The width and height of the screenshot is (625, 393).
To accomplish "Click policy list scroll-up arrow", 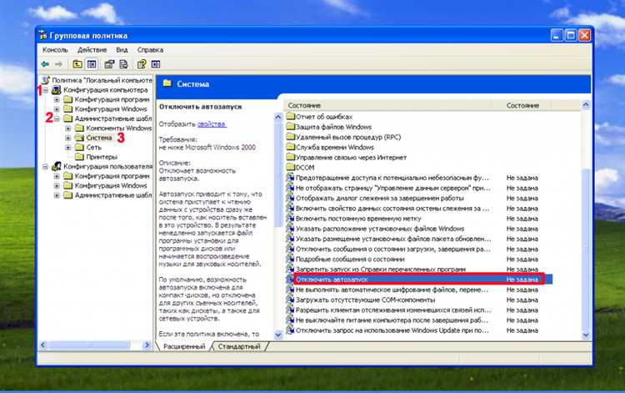I will pyautogui.click(x=586, y=105).
